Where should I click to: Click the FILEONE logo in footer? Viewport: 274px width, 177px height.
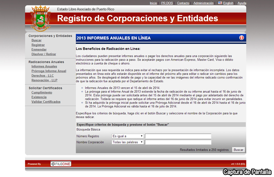(x=61, y=164)
